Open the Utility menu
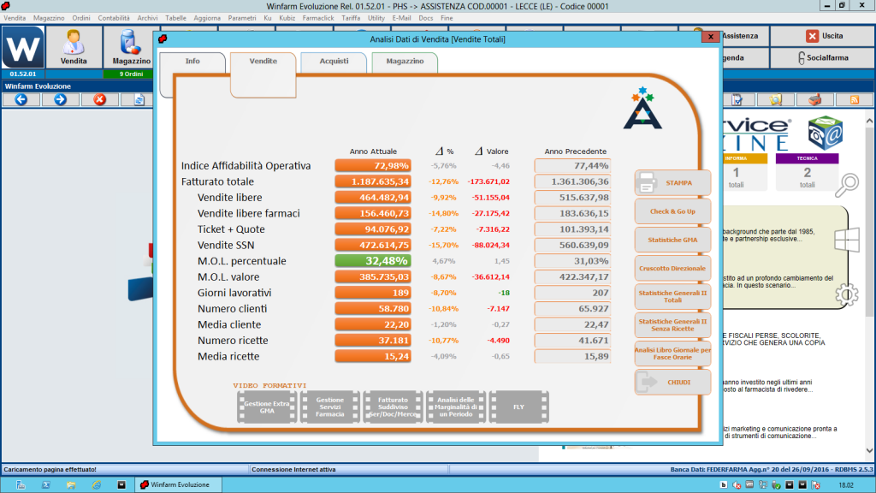Image resolution: width=876 pixels, height=493 pixels. pyautogui.click(x=376, y=18)
